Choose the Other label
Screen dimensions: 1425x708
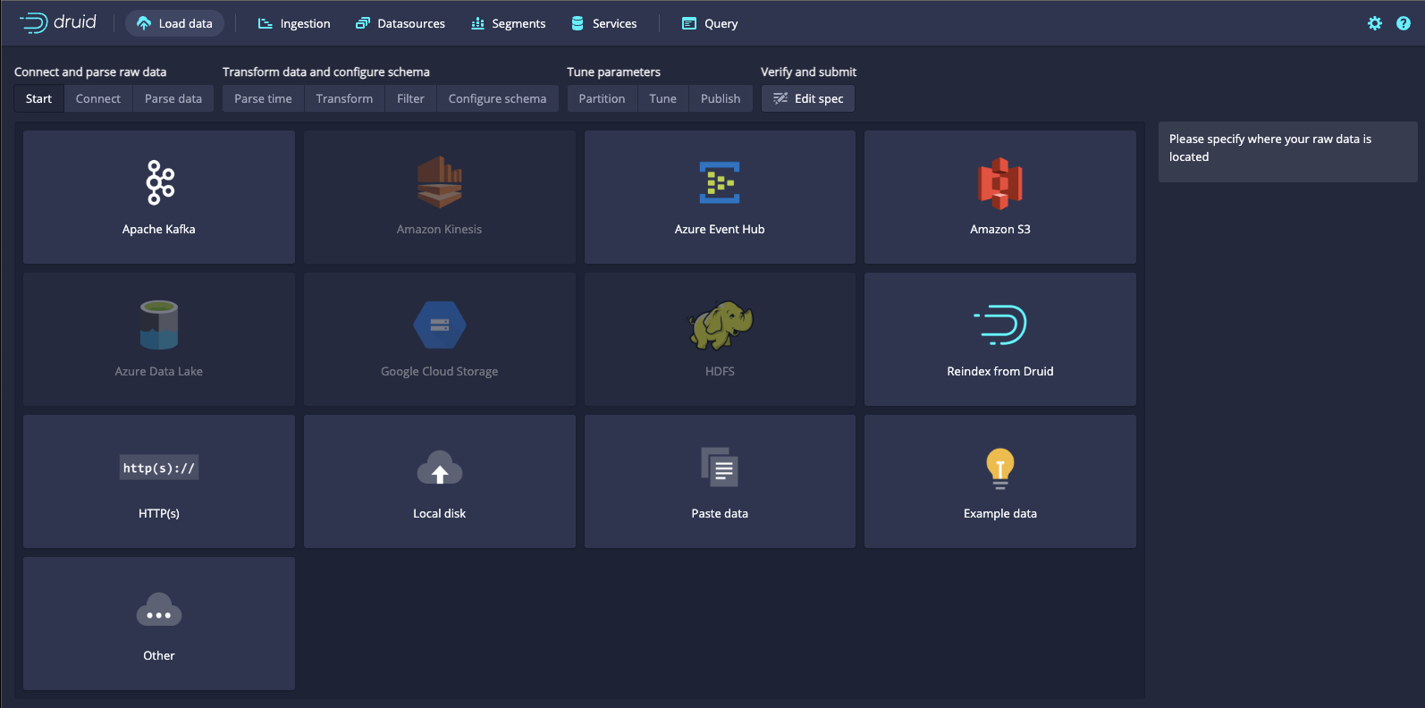(x=159, y=655)
